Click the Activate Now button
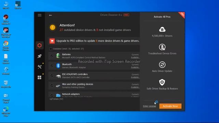 170,106
